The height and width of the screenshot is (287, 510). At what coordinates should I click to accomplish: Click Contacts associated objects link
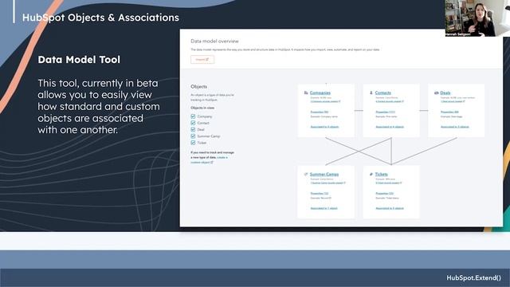(390, 127)
